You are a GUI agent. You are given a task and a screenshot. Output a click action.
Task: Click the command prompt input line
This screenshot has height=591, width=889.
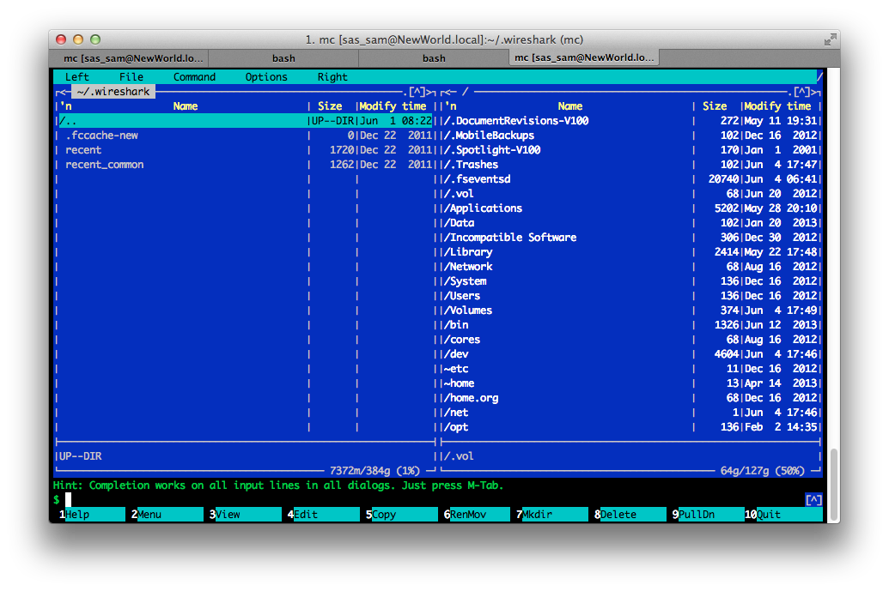click(429, 499)
